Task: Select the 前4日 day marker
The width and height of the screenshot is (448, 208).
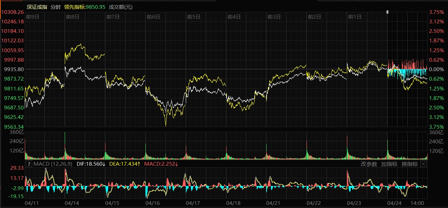Action: click(234, 16)
